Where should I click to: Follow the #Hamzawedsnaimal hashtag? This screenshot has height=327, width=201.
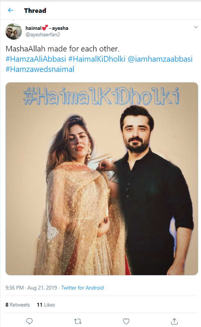[x=40, y=69]
